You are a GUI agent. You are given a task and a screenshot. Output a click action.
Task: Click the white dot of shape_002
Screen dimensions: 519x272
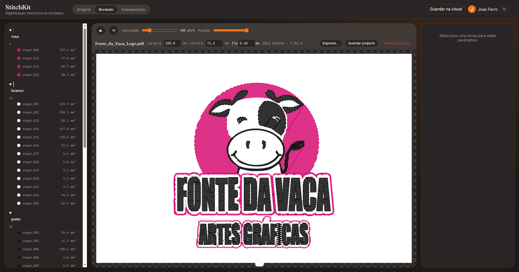pos(19,112)
